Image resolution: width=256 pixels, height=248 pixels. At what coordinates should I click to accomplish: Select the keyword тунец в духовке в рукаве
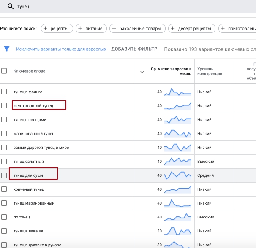point(37,245)
